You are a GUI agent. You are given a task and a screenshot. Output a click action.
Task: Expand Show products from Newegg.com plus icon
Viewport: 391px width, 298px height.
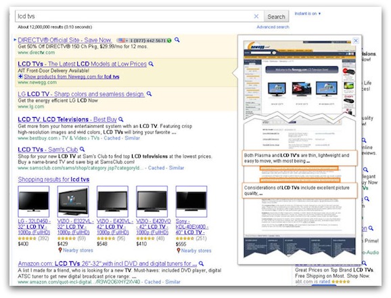(20, 77)
